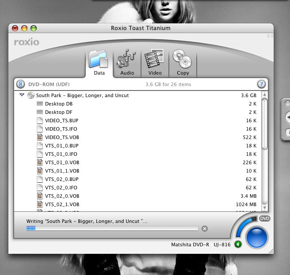290x275 pixels.
Task: Click the VTS_02_0.BUP file icon
Action: 40,179
